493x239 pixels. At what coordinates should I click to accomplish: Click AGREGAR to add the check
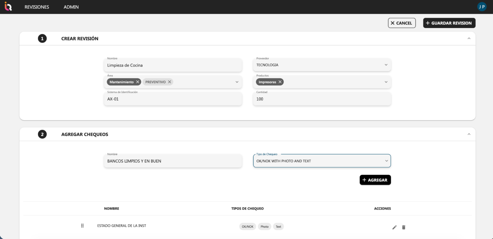pos(375,180)
